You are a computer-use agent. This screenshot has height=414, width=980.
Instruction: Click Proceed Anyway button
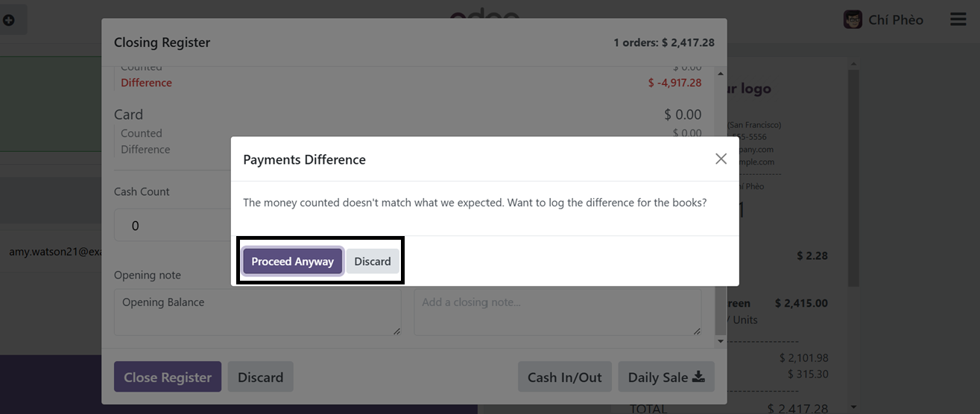point(293,261)
